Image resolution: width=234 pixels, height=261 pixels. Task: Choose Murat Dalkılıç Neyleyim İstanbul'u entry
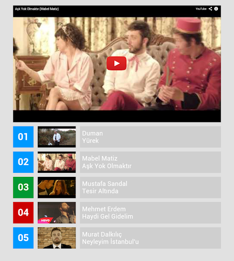150,238
